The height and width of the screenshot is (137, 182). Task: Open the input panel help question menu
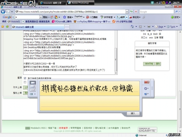(x=146, y=94)
